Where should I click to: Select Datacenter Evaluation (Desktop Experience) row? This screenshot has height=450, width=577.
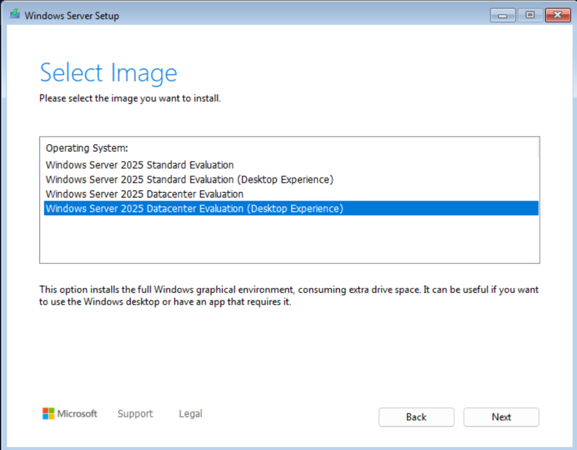click(291, 209)
